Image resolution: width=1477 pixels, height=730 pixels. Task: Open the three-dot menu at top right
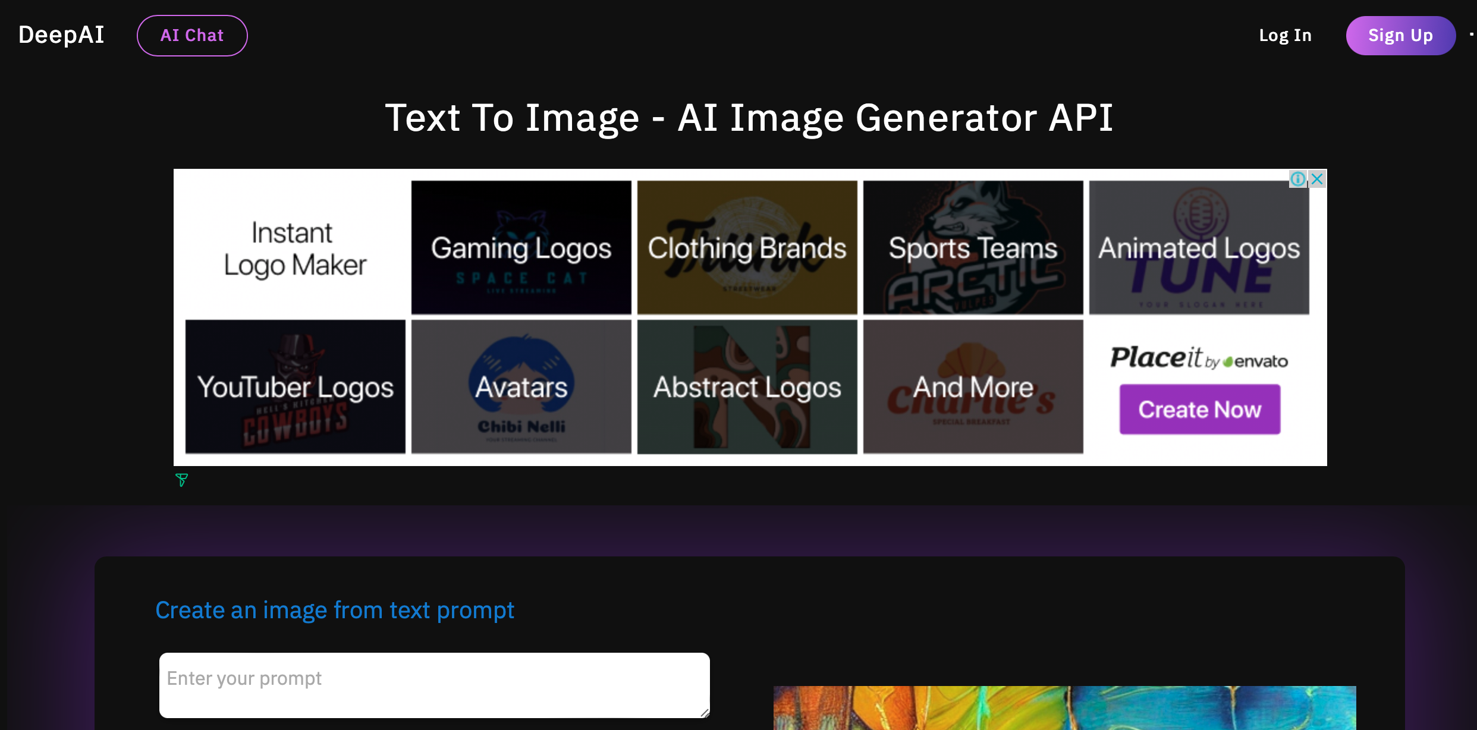(x=1471, y=35)
